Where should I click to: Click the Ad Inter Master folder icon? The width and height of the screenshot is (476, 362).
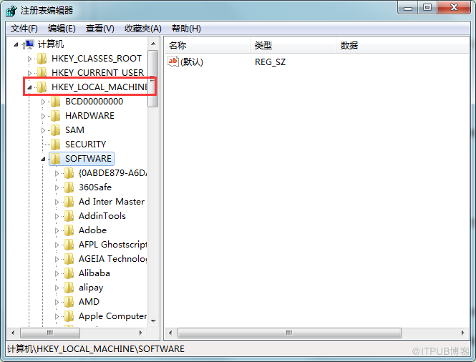pyautogui.click(x=69, y=202)
